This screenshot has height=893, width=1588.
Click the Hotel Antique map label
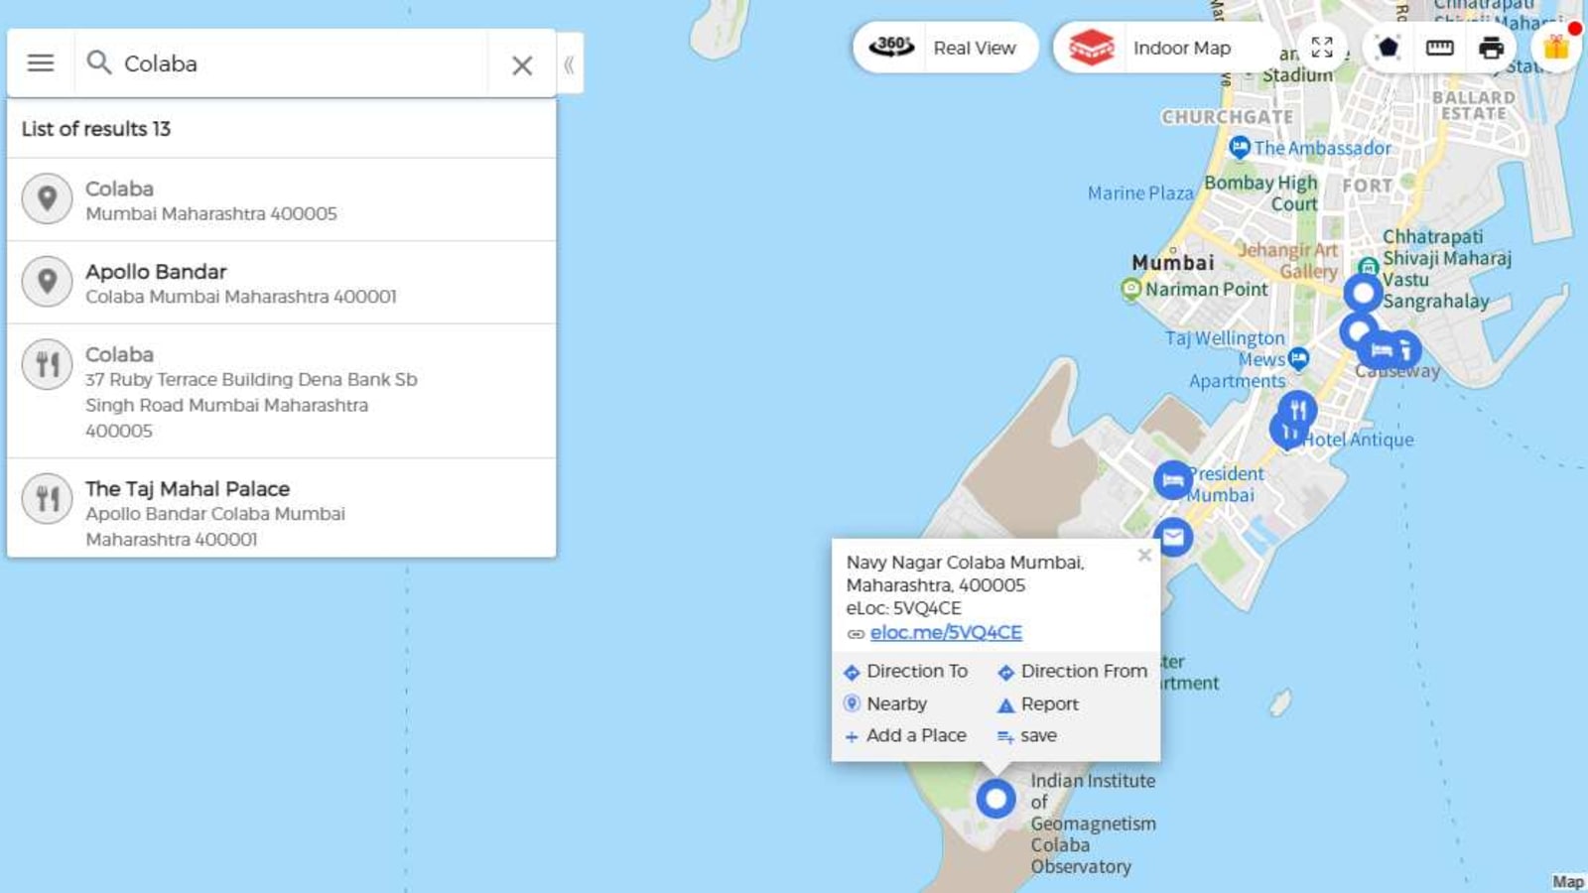click(x=1359, y=440)
